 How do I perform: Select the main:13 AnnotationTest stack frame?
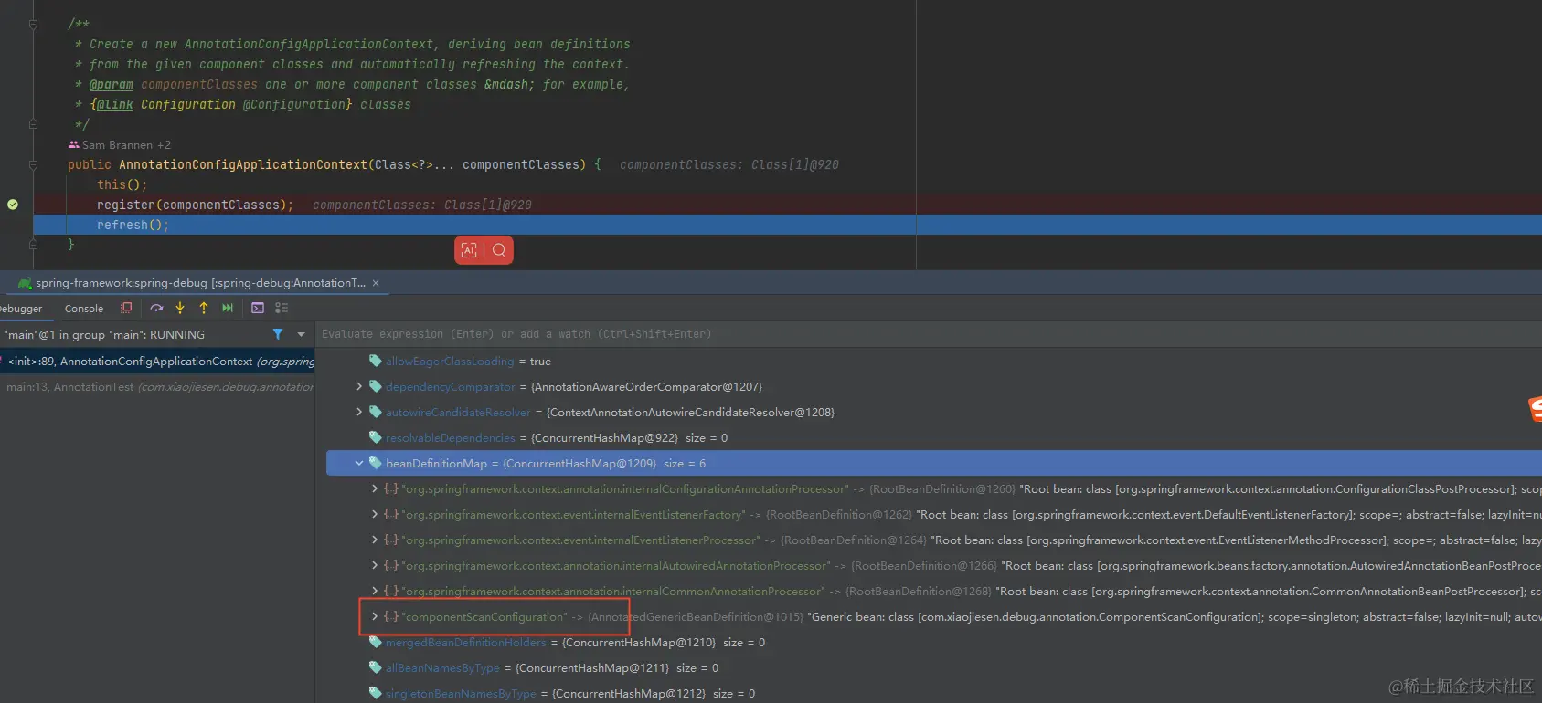click(157, 386)
